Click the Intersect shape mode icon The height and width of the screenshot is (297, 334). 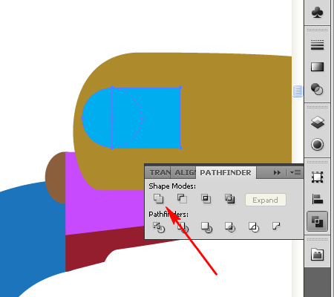(206, 199)
